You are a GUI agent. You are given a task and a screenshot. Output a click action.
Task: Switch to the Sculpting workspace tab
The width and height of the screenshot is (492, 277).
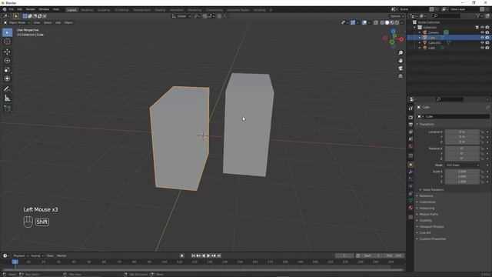[104, 10]
